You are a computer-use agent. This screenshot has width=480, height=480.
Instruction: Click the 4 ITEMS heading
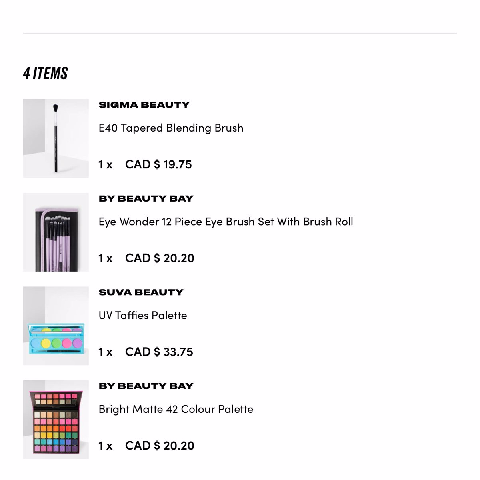tap(46, 73)
